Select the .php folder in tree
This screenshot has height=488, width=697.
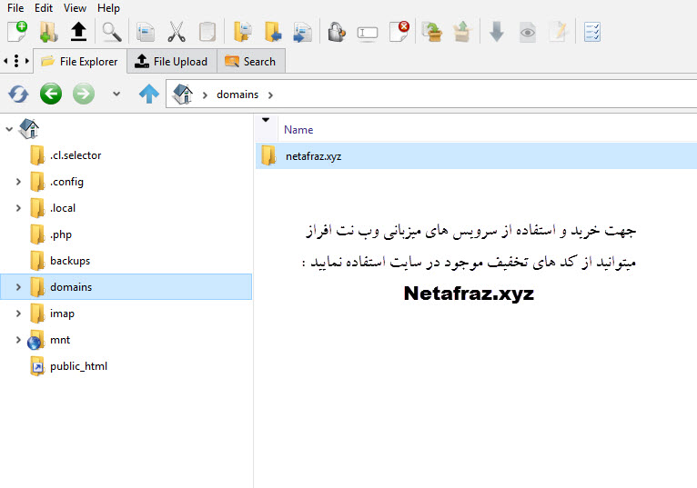click(61, 234)
